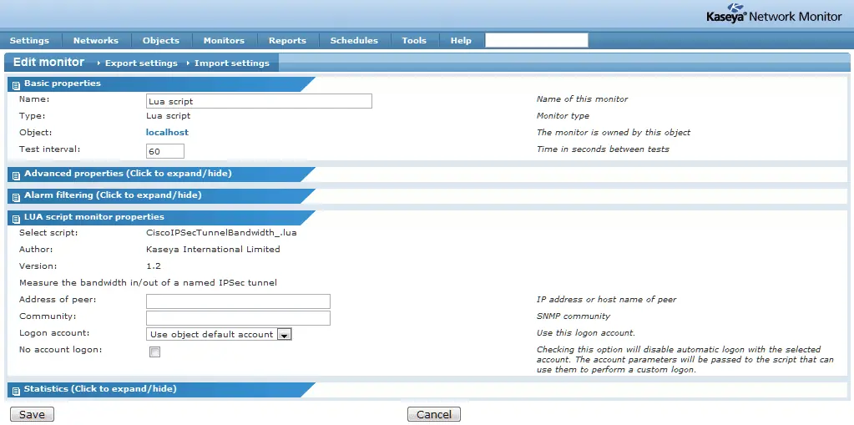Click the Advanced properties section icon
854x425 pixels.
click(x=16, y=175)
